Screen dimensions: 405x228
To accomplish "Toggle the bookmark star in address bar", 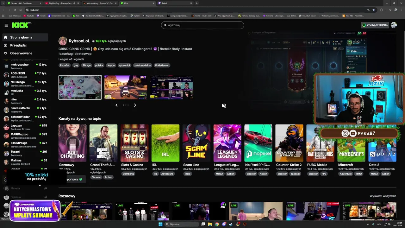I will point(374,10).
